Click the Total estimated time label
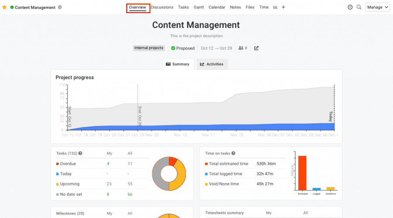The height and width of the screenshot is (218, 393). pyautogui.click(x=228, y=163)
